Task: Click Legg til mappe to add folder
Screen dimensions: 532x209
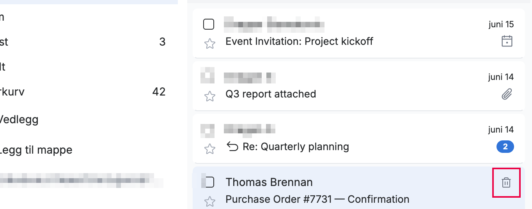Action: coord(36,150)
